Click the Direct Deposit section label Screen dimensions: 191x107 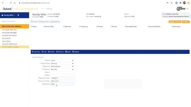(x=38, y=57)
